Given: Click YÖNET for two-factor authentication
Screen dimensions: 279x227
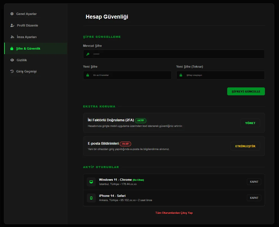Looking at the screenshot, I should click(x=250, y=123).
